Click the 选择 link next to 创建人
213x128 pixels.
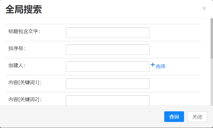pyautogui.click(x=160, y=66)
